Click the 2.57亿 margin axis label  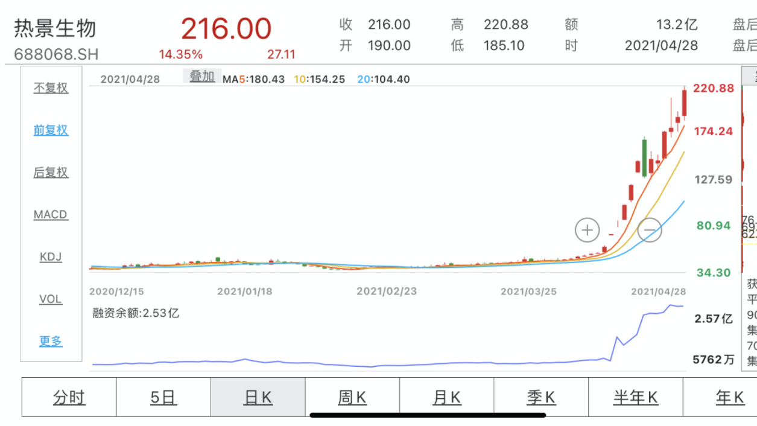click(x=714, y=319)
